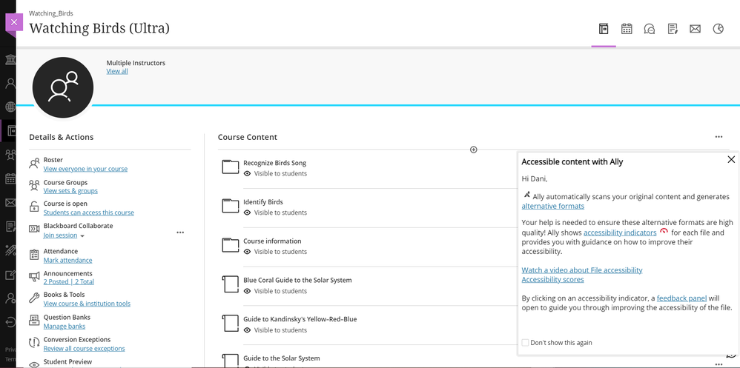
Task: Open the accessibility indicators link
Action: pyautogui.click(x=620, y=232)
